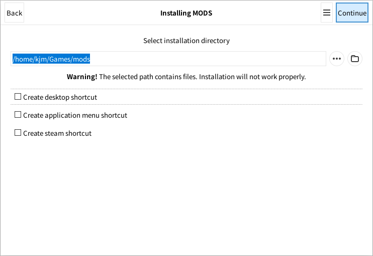
Task: Go Back to the previous step
Action: 14,13
